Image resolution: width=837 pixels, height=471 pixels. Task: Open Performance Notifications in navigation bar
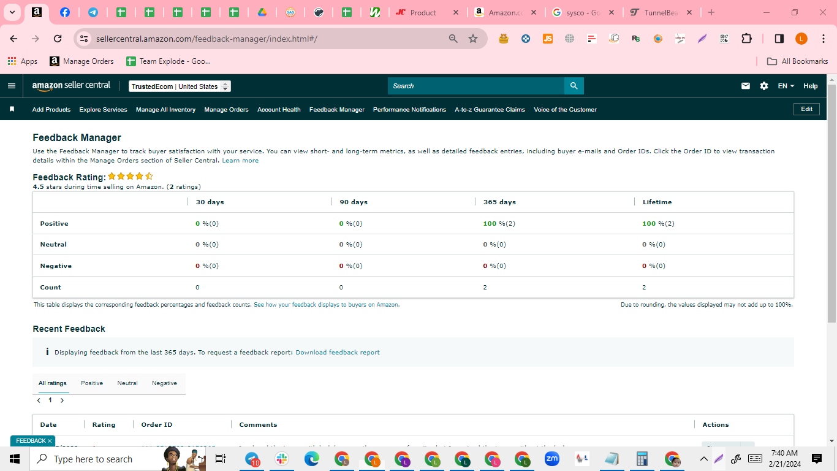[409, 110]
